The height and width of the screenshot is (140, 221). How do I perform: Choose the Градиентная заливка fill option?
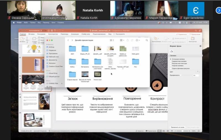pos(170,61)
